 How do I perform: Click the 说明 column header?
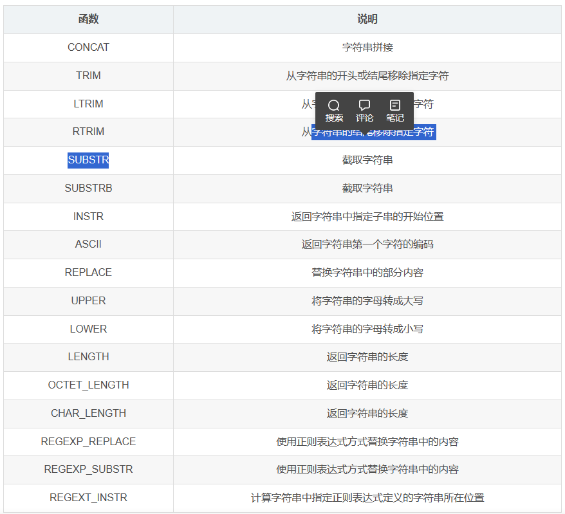(x=367, y=19)
